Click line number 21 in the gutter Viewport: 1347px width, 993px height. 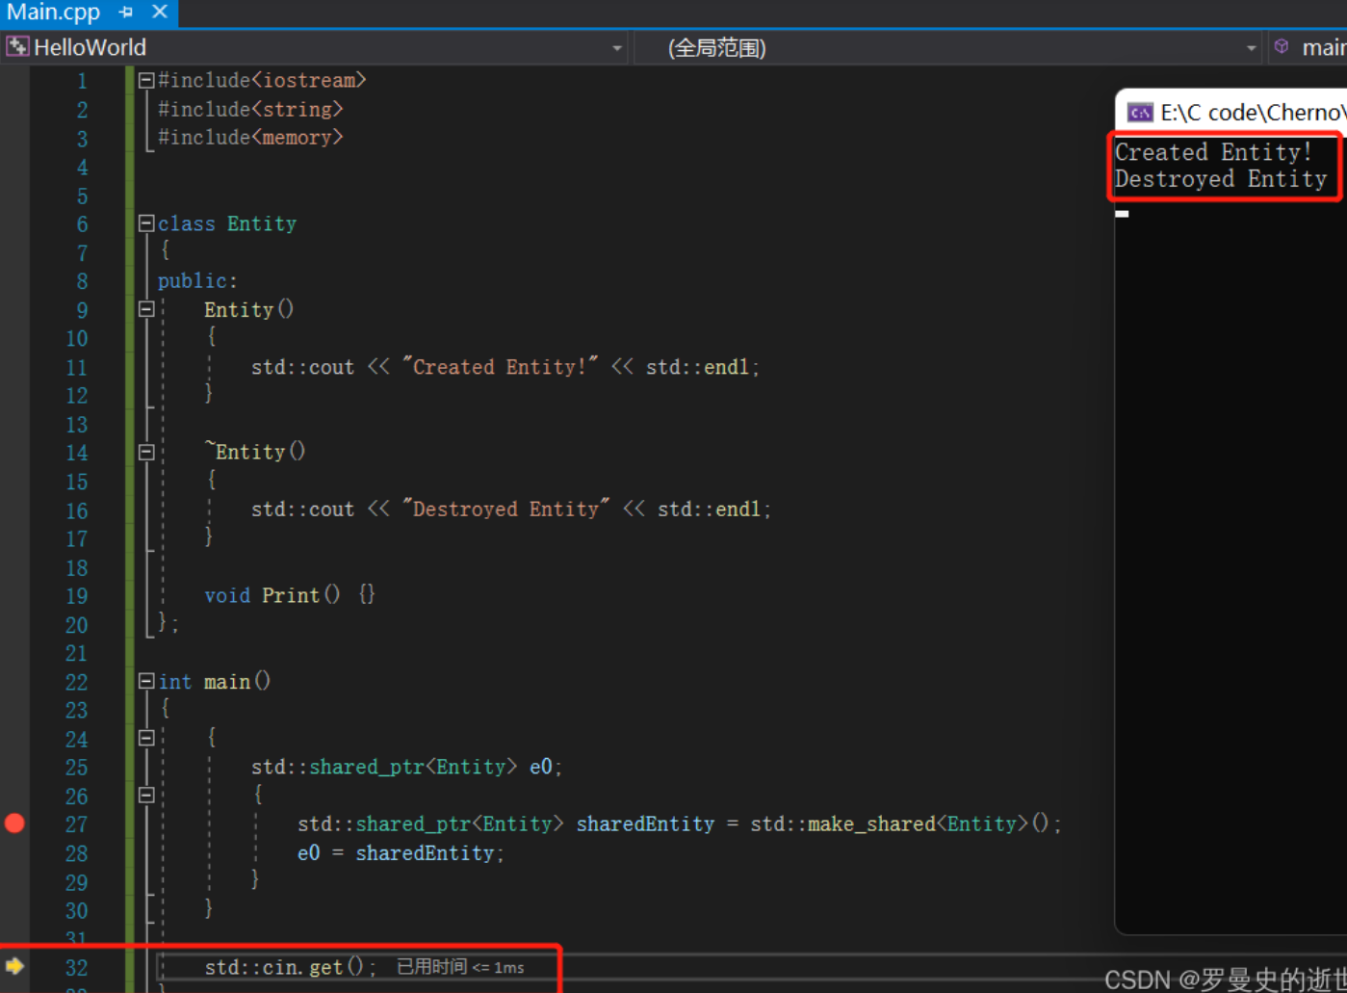76,653
